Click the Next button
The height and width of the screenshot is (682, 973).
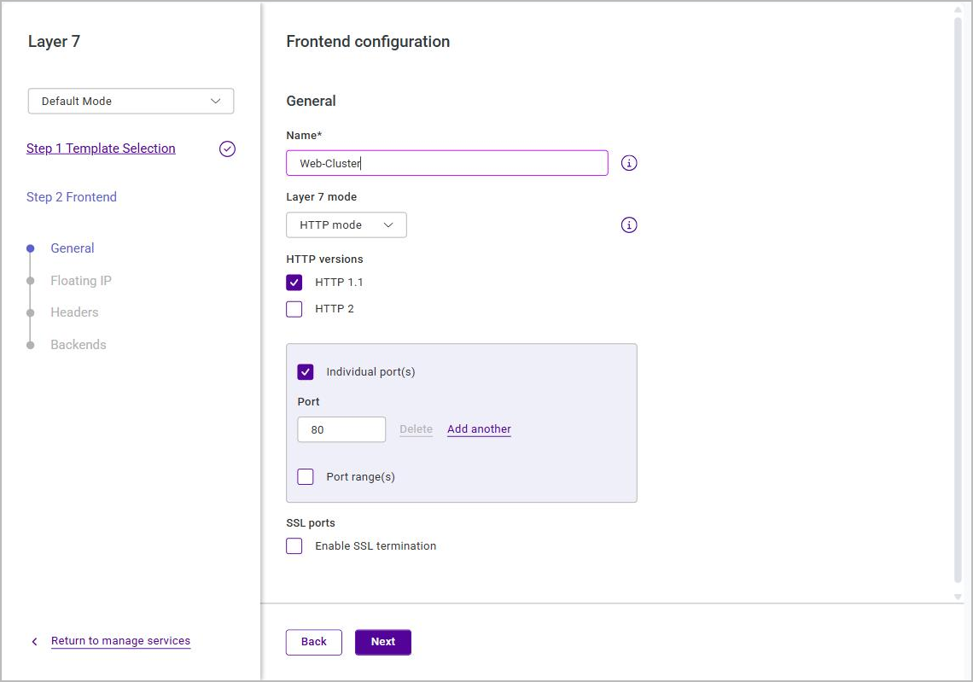[383, 642]
